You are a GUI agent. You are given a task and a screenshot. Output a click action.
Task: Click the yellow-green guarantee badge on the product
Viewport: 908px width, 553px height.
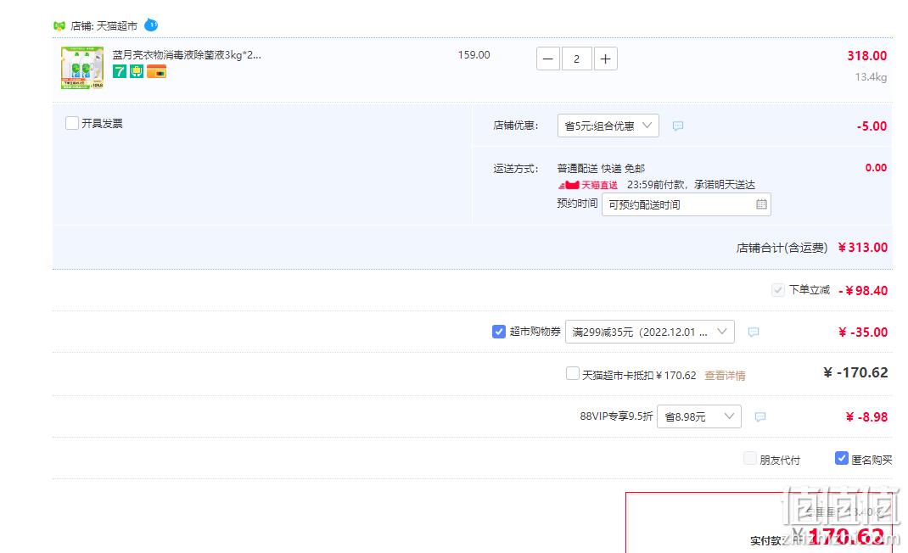(137, 71)
